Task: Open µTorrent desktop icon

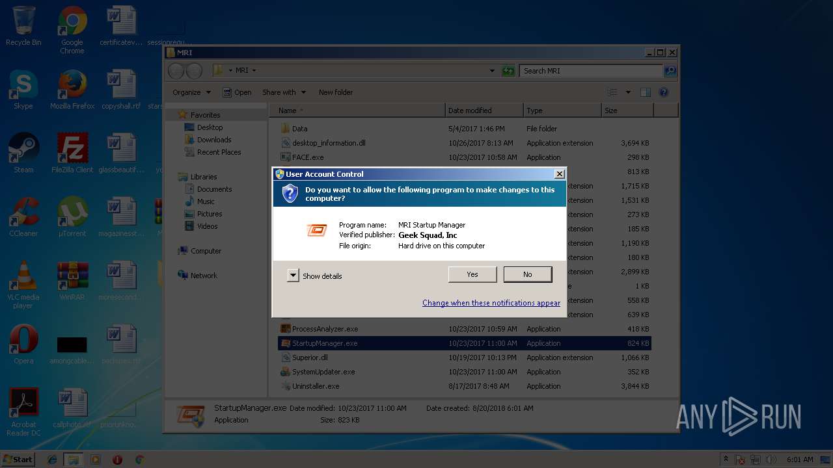Action: [72, 217]
